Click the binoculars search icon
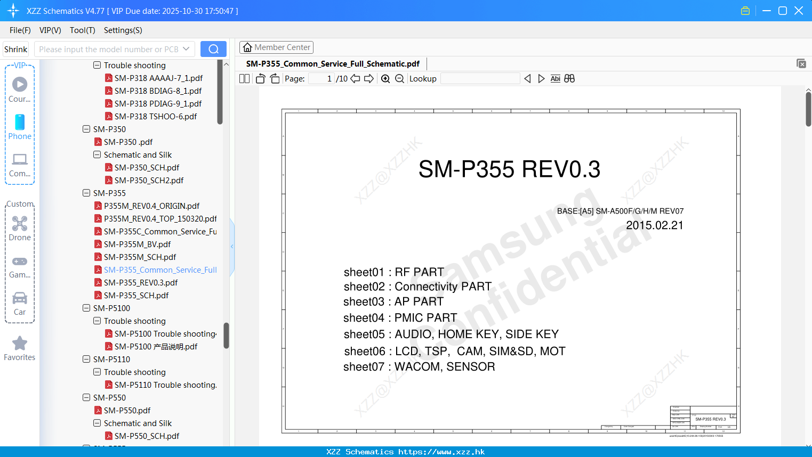The width and height of the screenshot is (812, 457). (x=569, y=79)
